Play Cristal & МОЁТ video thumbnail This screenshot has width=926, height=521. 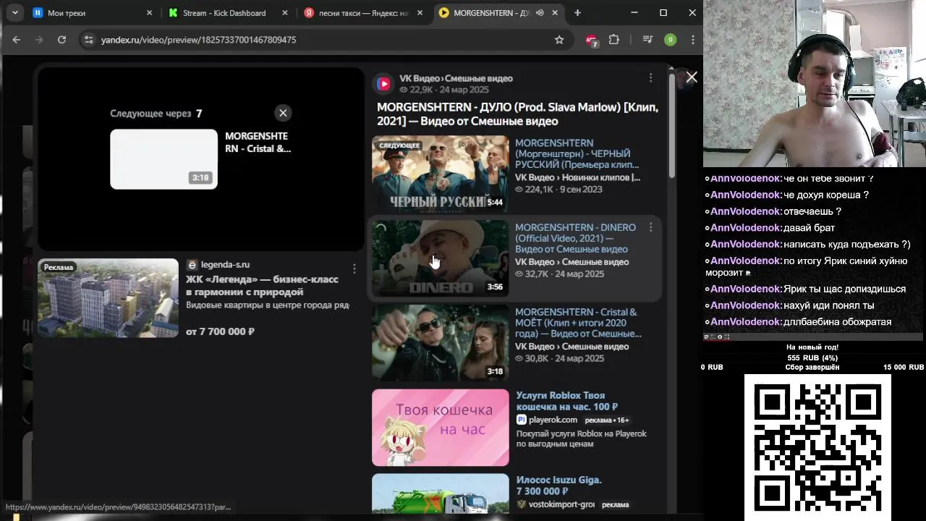[x=440, y=343]
